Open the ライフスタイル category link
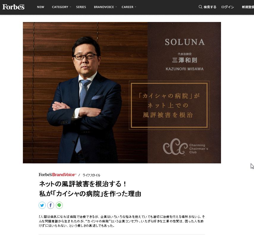The image size is (254, 235). click(91, 175)
